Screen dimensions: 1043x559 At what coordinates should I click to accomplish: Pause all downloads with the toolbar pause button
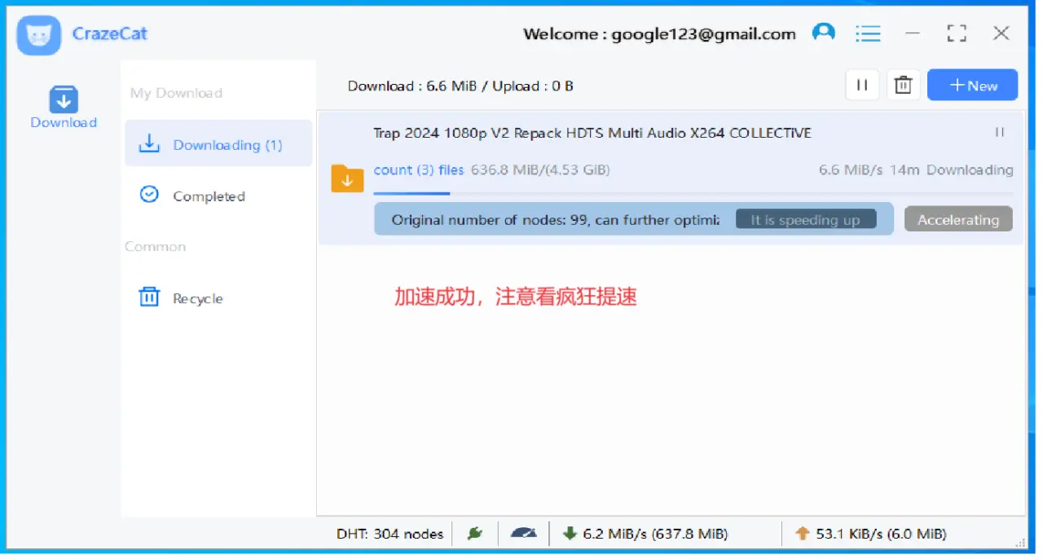pyautogui.click(x=862, y=85)
